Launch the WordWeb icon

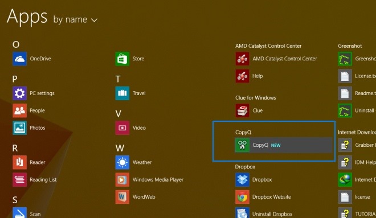pos(122,197)
